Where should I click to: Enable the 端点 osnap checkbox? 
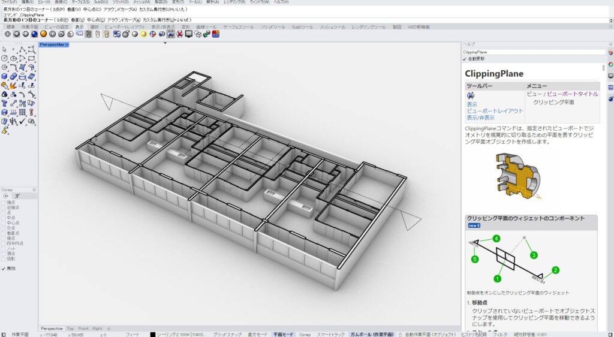click(x=4, y=203)
